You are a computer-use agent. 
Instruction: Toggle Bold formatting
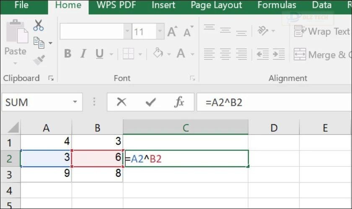click(x=67, y=54)
